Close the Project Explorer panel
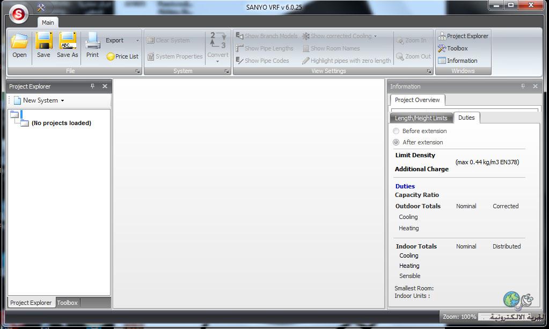The width and height of the screenshot is (549, 329). pos(105,86)
